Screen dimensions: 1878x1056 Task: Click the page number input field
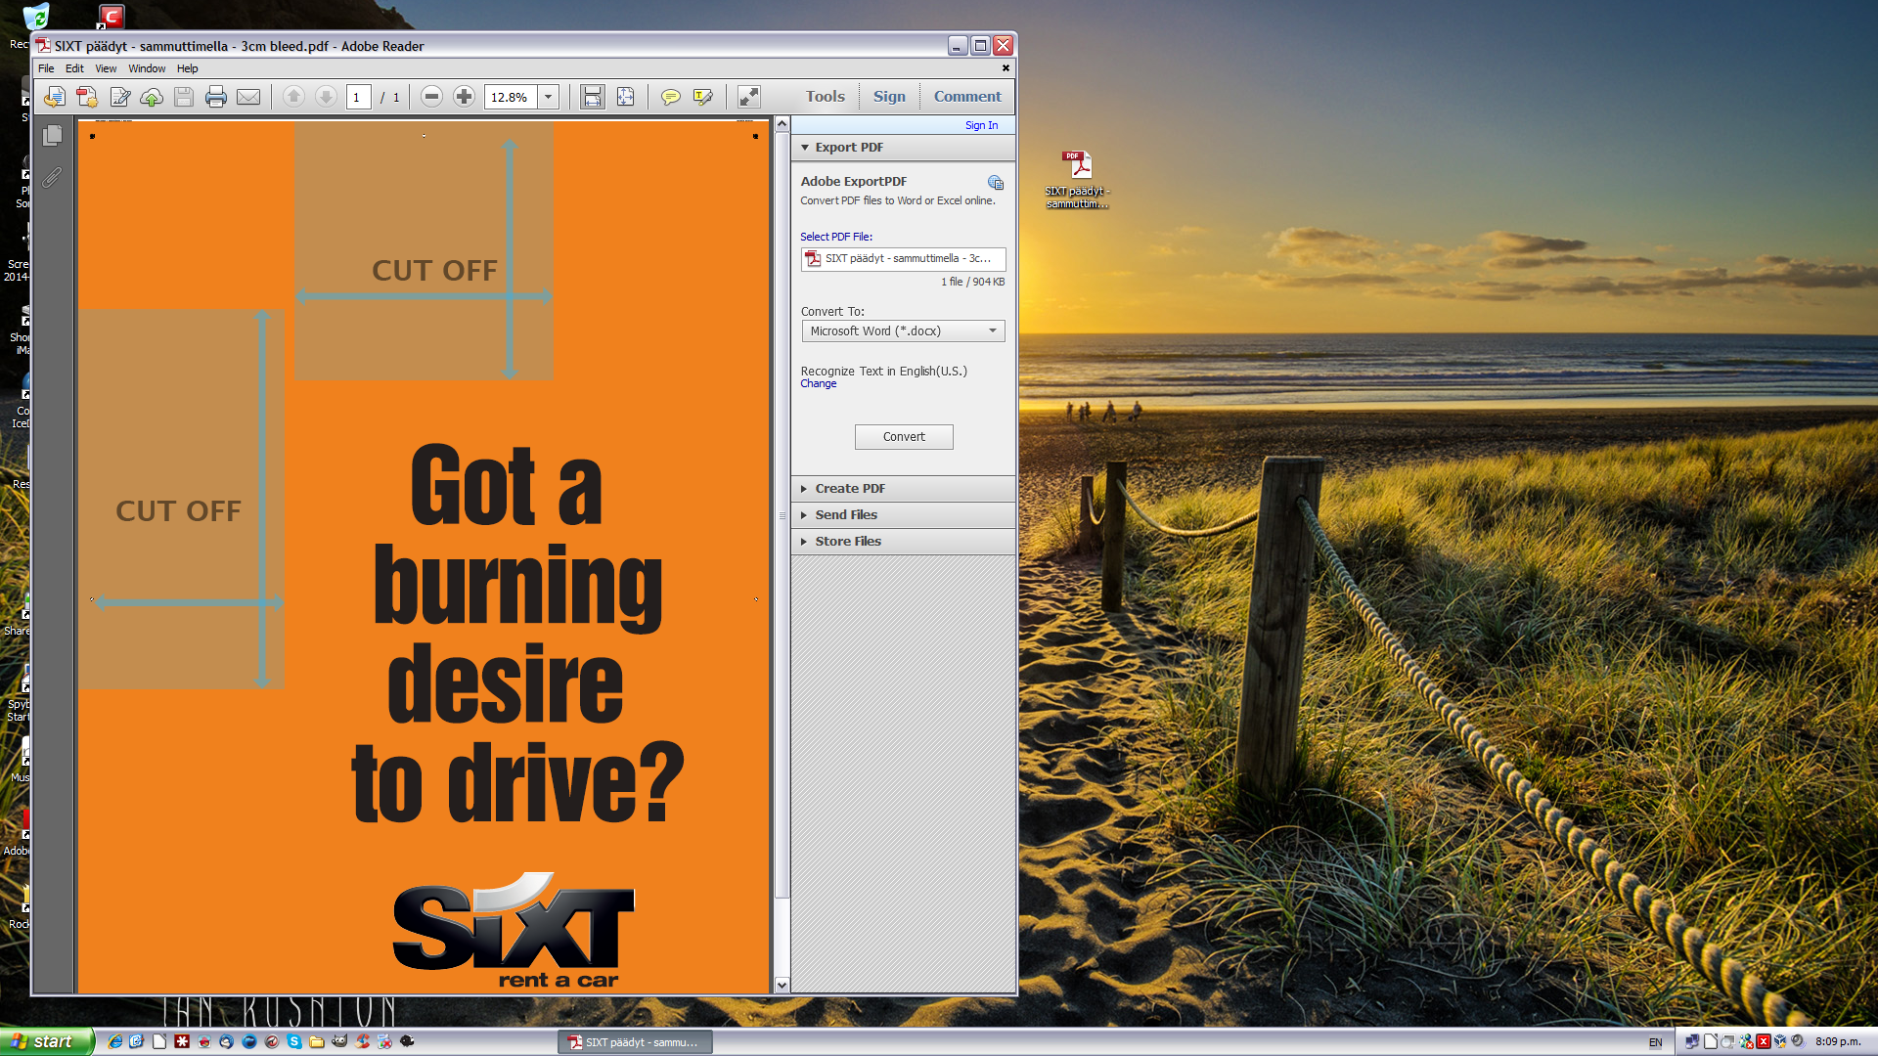358,97
